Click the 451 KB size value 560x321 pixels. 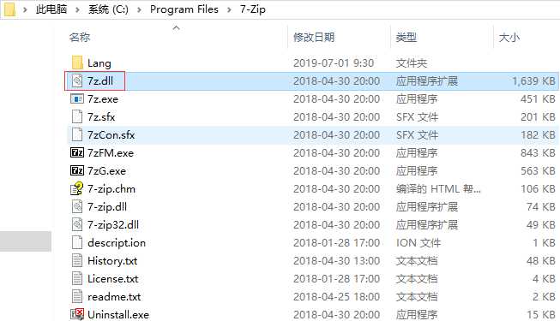(538, 98)
